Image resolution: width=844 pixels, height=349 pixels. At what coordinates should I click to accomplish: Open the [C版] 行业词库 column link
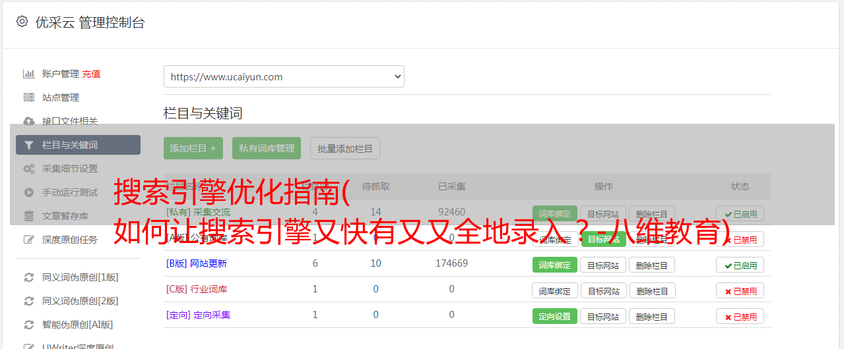(197, 289)
